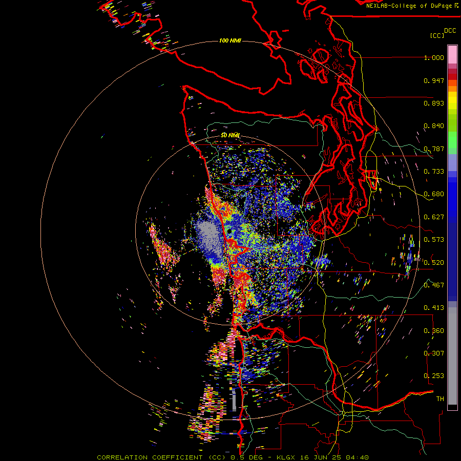Click the KLGX station identifier in caption

click(287, 457)
